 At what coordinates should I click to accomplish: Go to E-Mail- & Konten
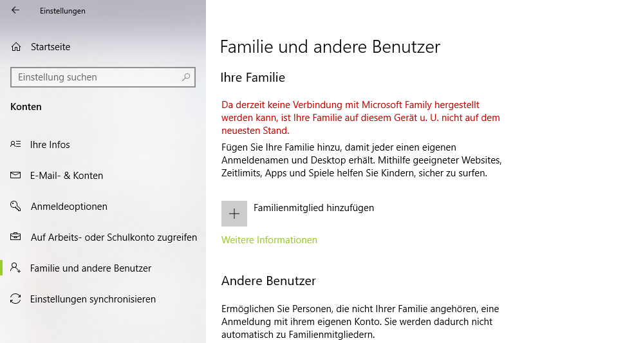click(66, 176)
